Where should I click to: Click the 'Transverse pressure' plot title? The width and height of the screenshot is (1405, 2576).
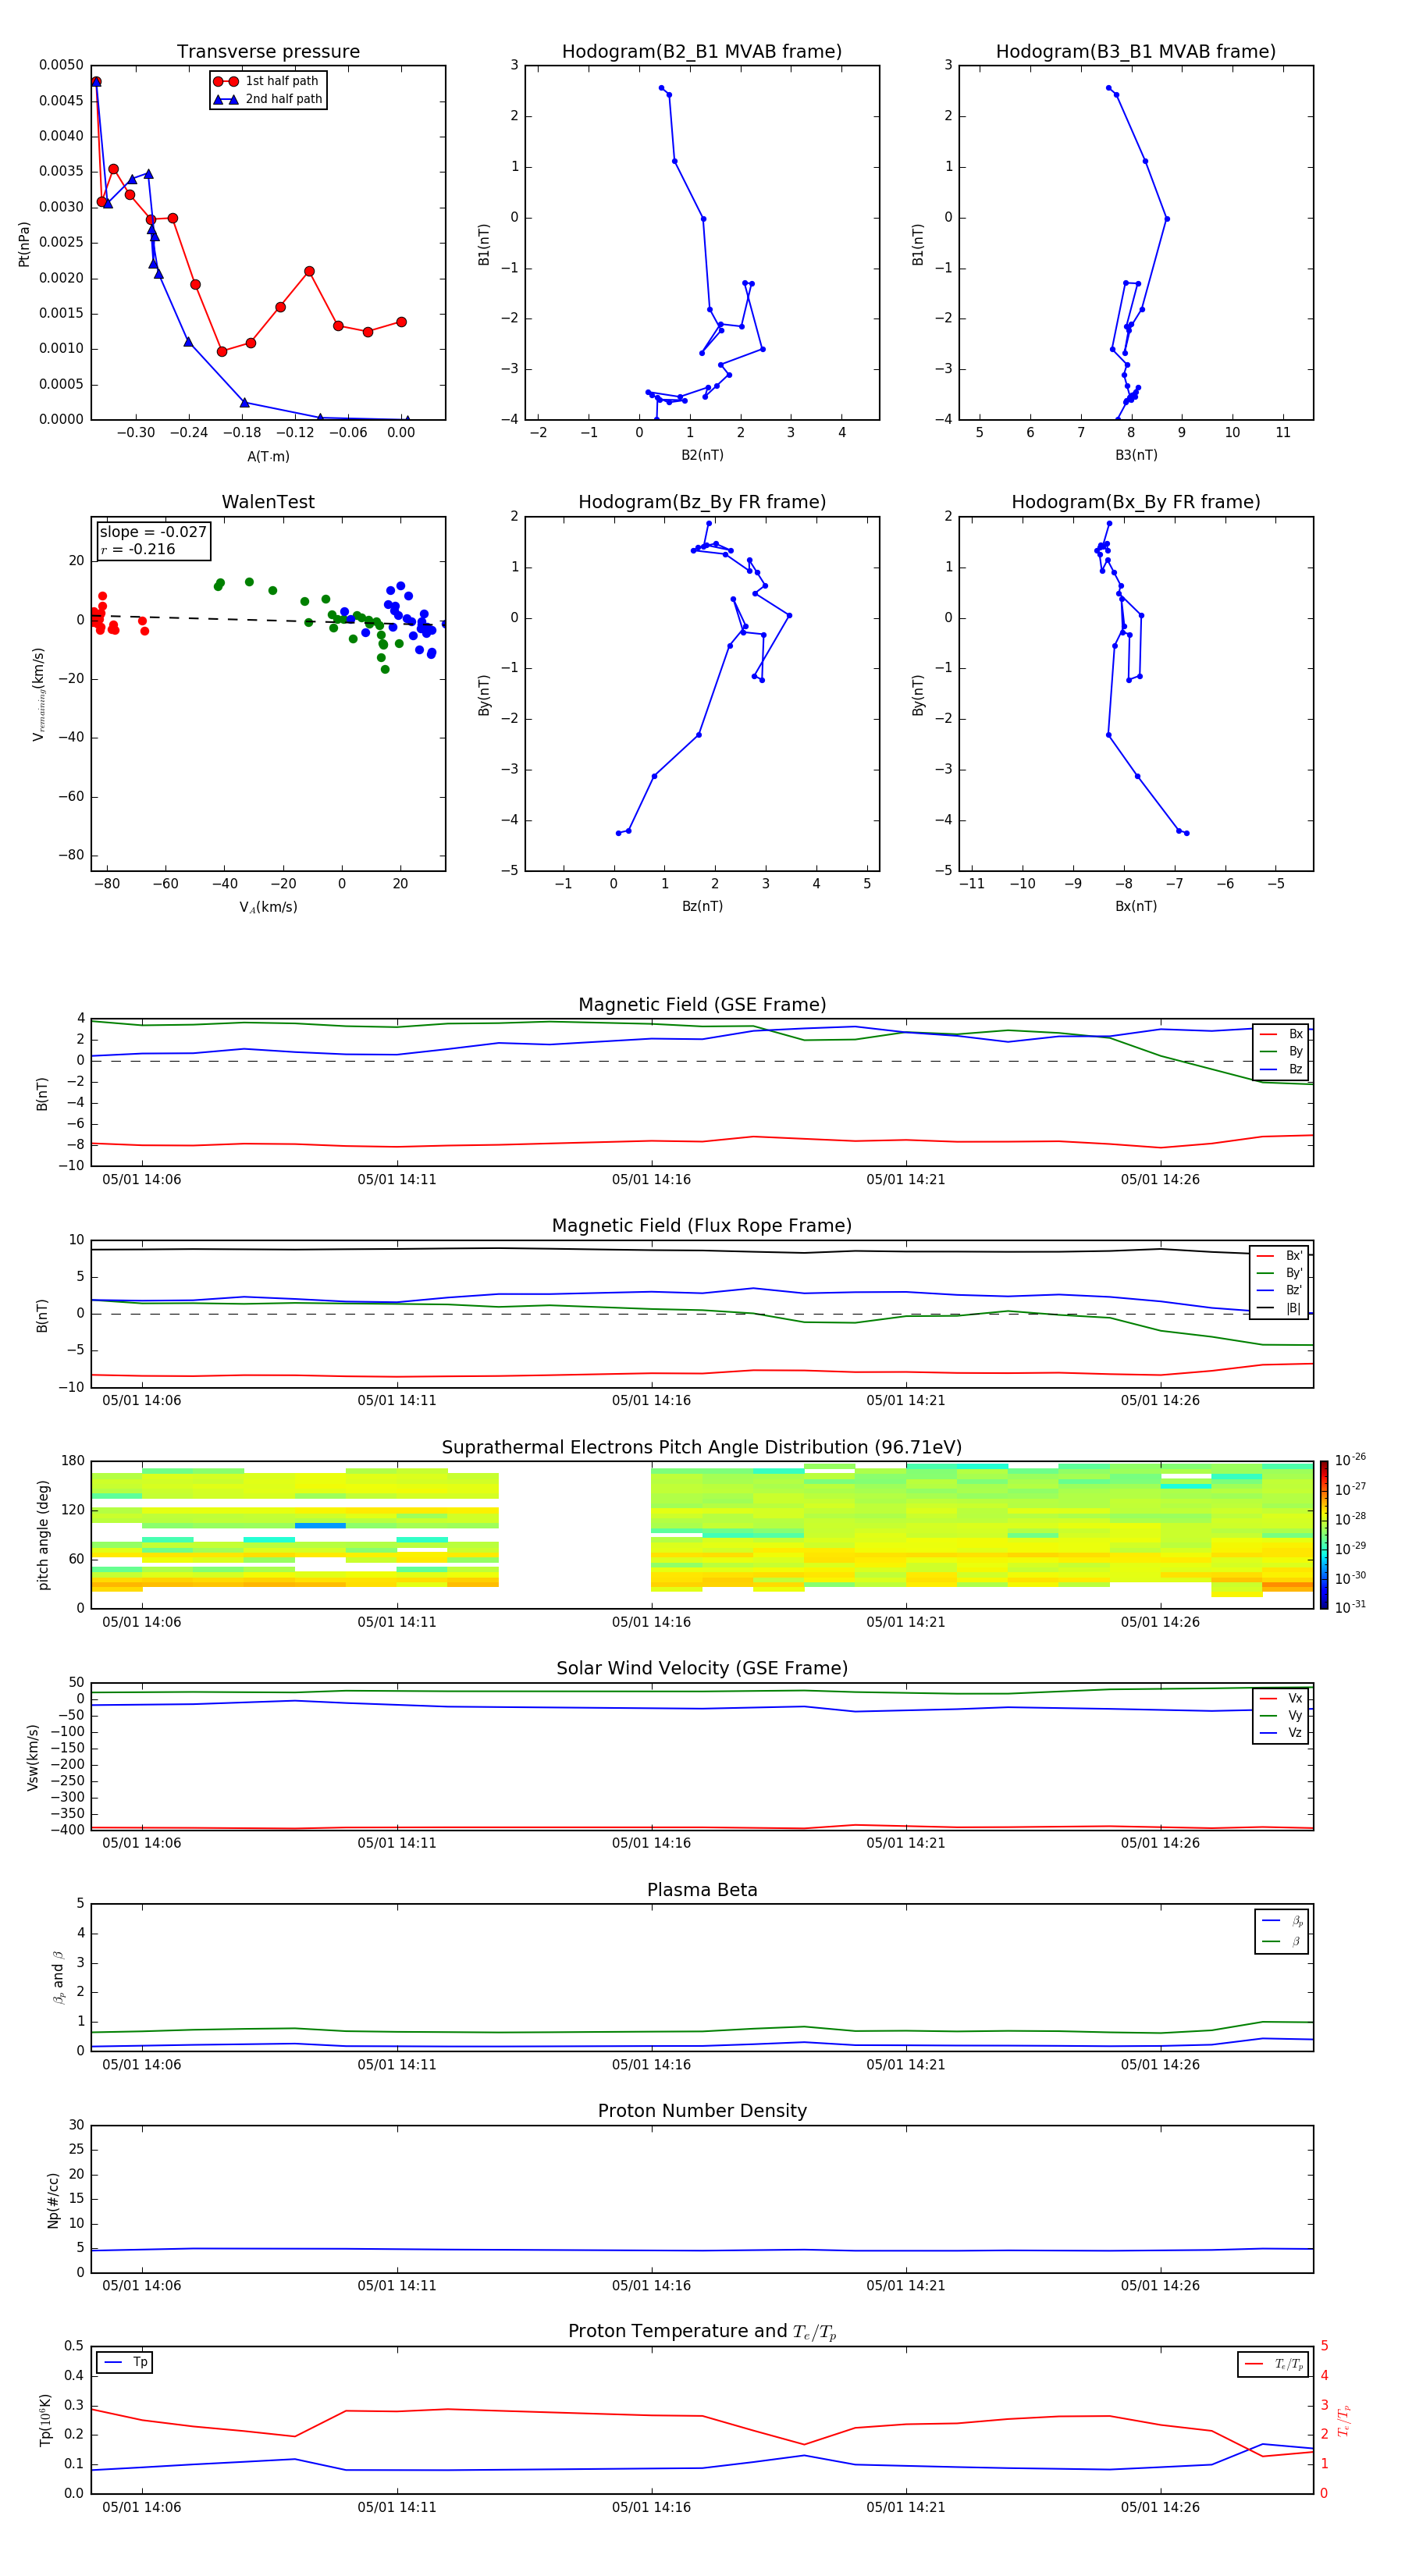(x=268, y=51)
